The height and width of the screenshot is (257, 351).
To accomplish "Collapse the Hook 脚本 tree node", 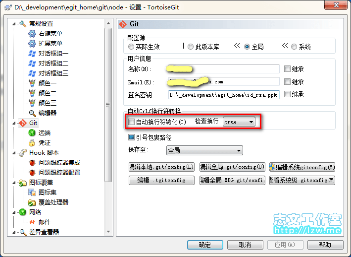I will tap(14, 153).
